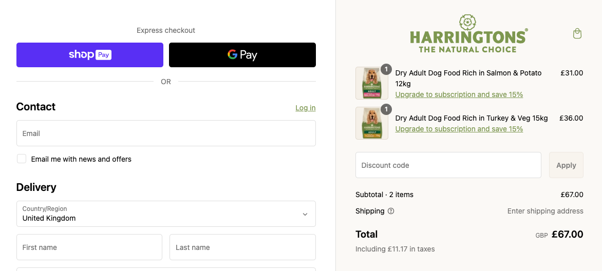Image resolution: width=602 pixels, height=271 pixels.
Task: Click the Turkey & Veg quantity badge
Action: 386,109
